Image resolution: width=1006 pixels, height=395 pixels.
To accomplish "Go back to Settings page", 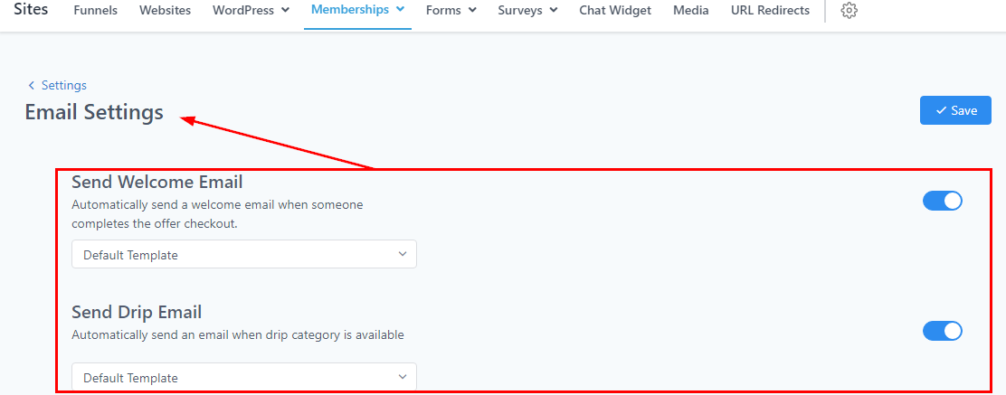I will coord(63,85).
